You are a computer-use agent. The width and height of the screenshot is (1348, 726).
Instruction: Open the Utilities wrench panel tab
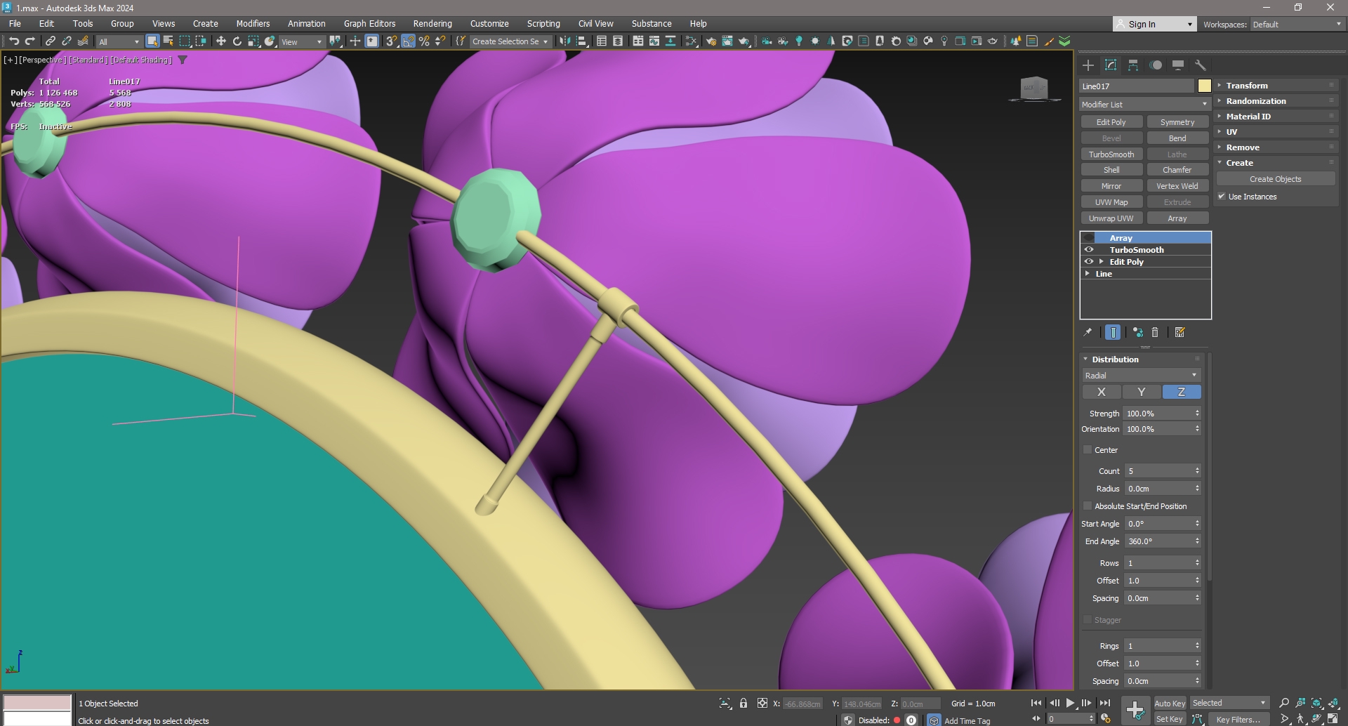1201,65
